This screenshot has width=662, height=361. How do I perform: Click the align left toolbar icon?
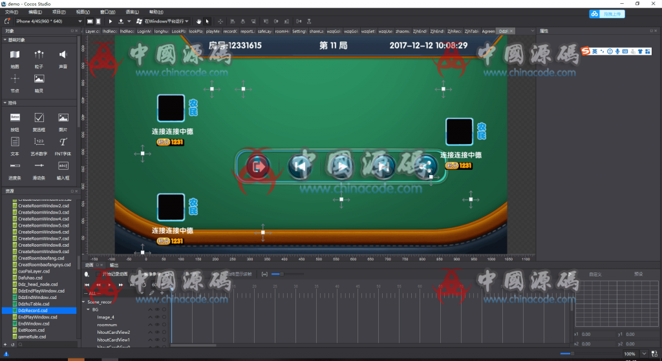click(x=233, y=21)
